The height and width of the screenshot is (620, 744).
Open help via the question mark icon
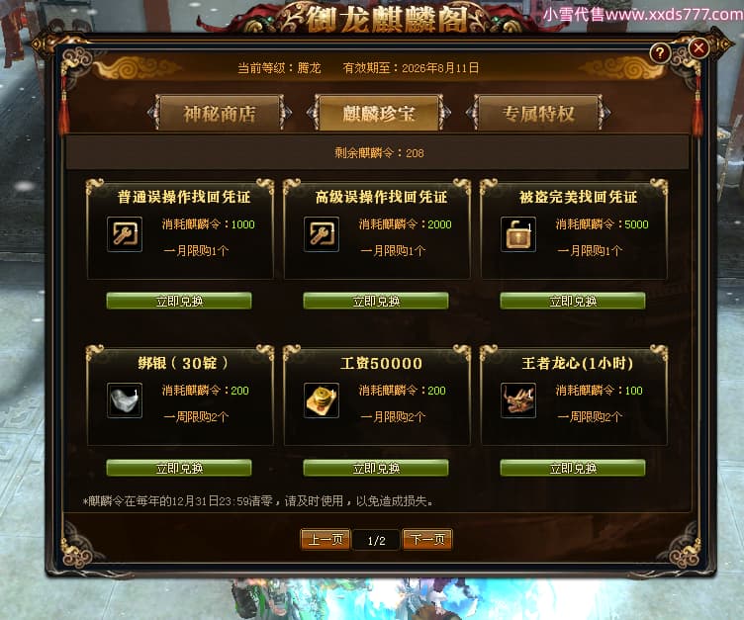click(660, 52)
